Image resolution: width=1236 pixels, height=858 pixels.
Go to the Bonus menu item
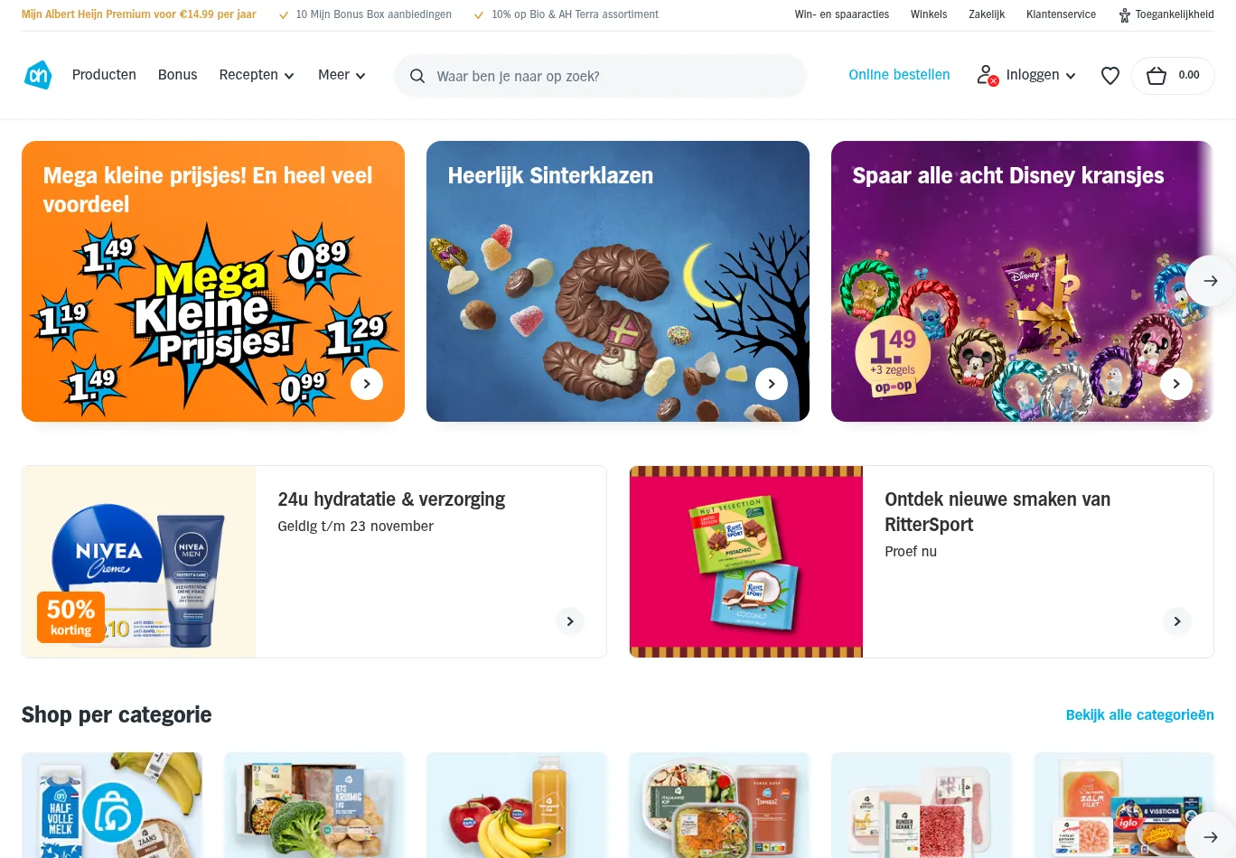coord(177,75)
